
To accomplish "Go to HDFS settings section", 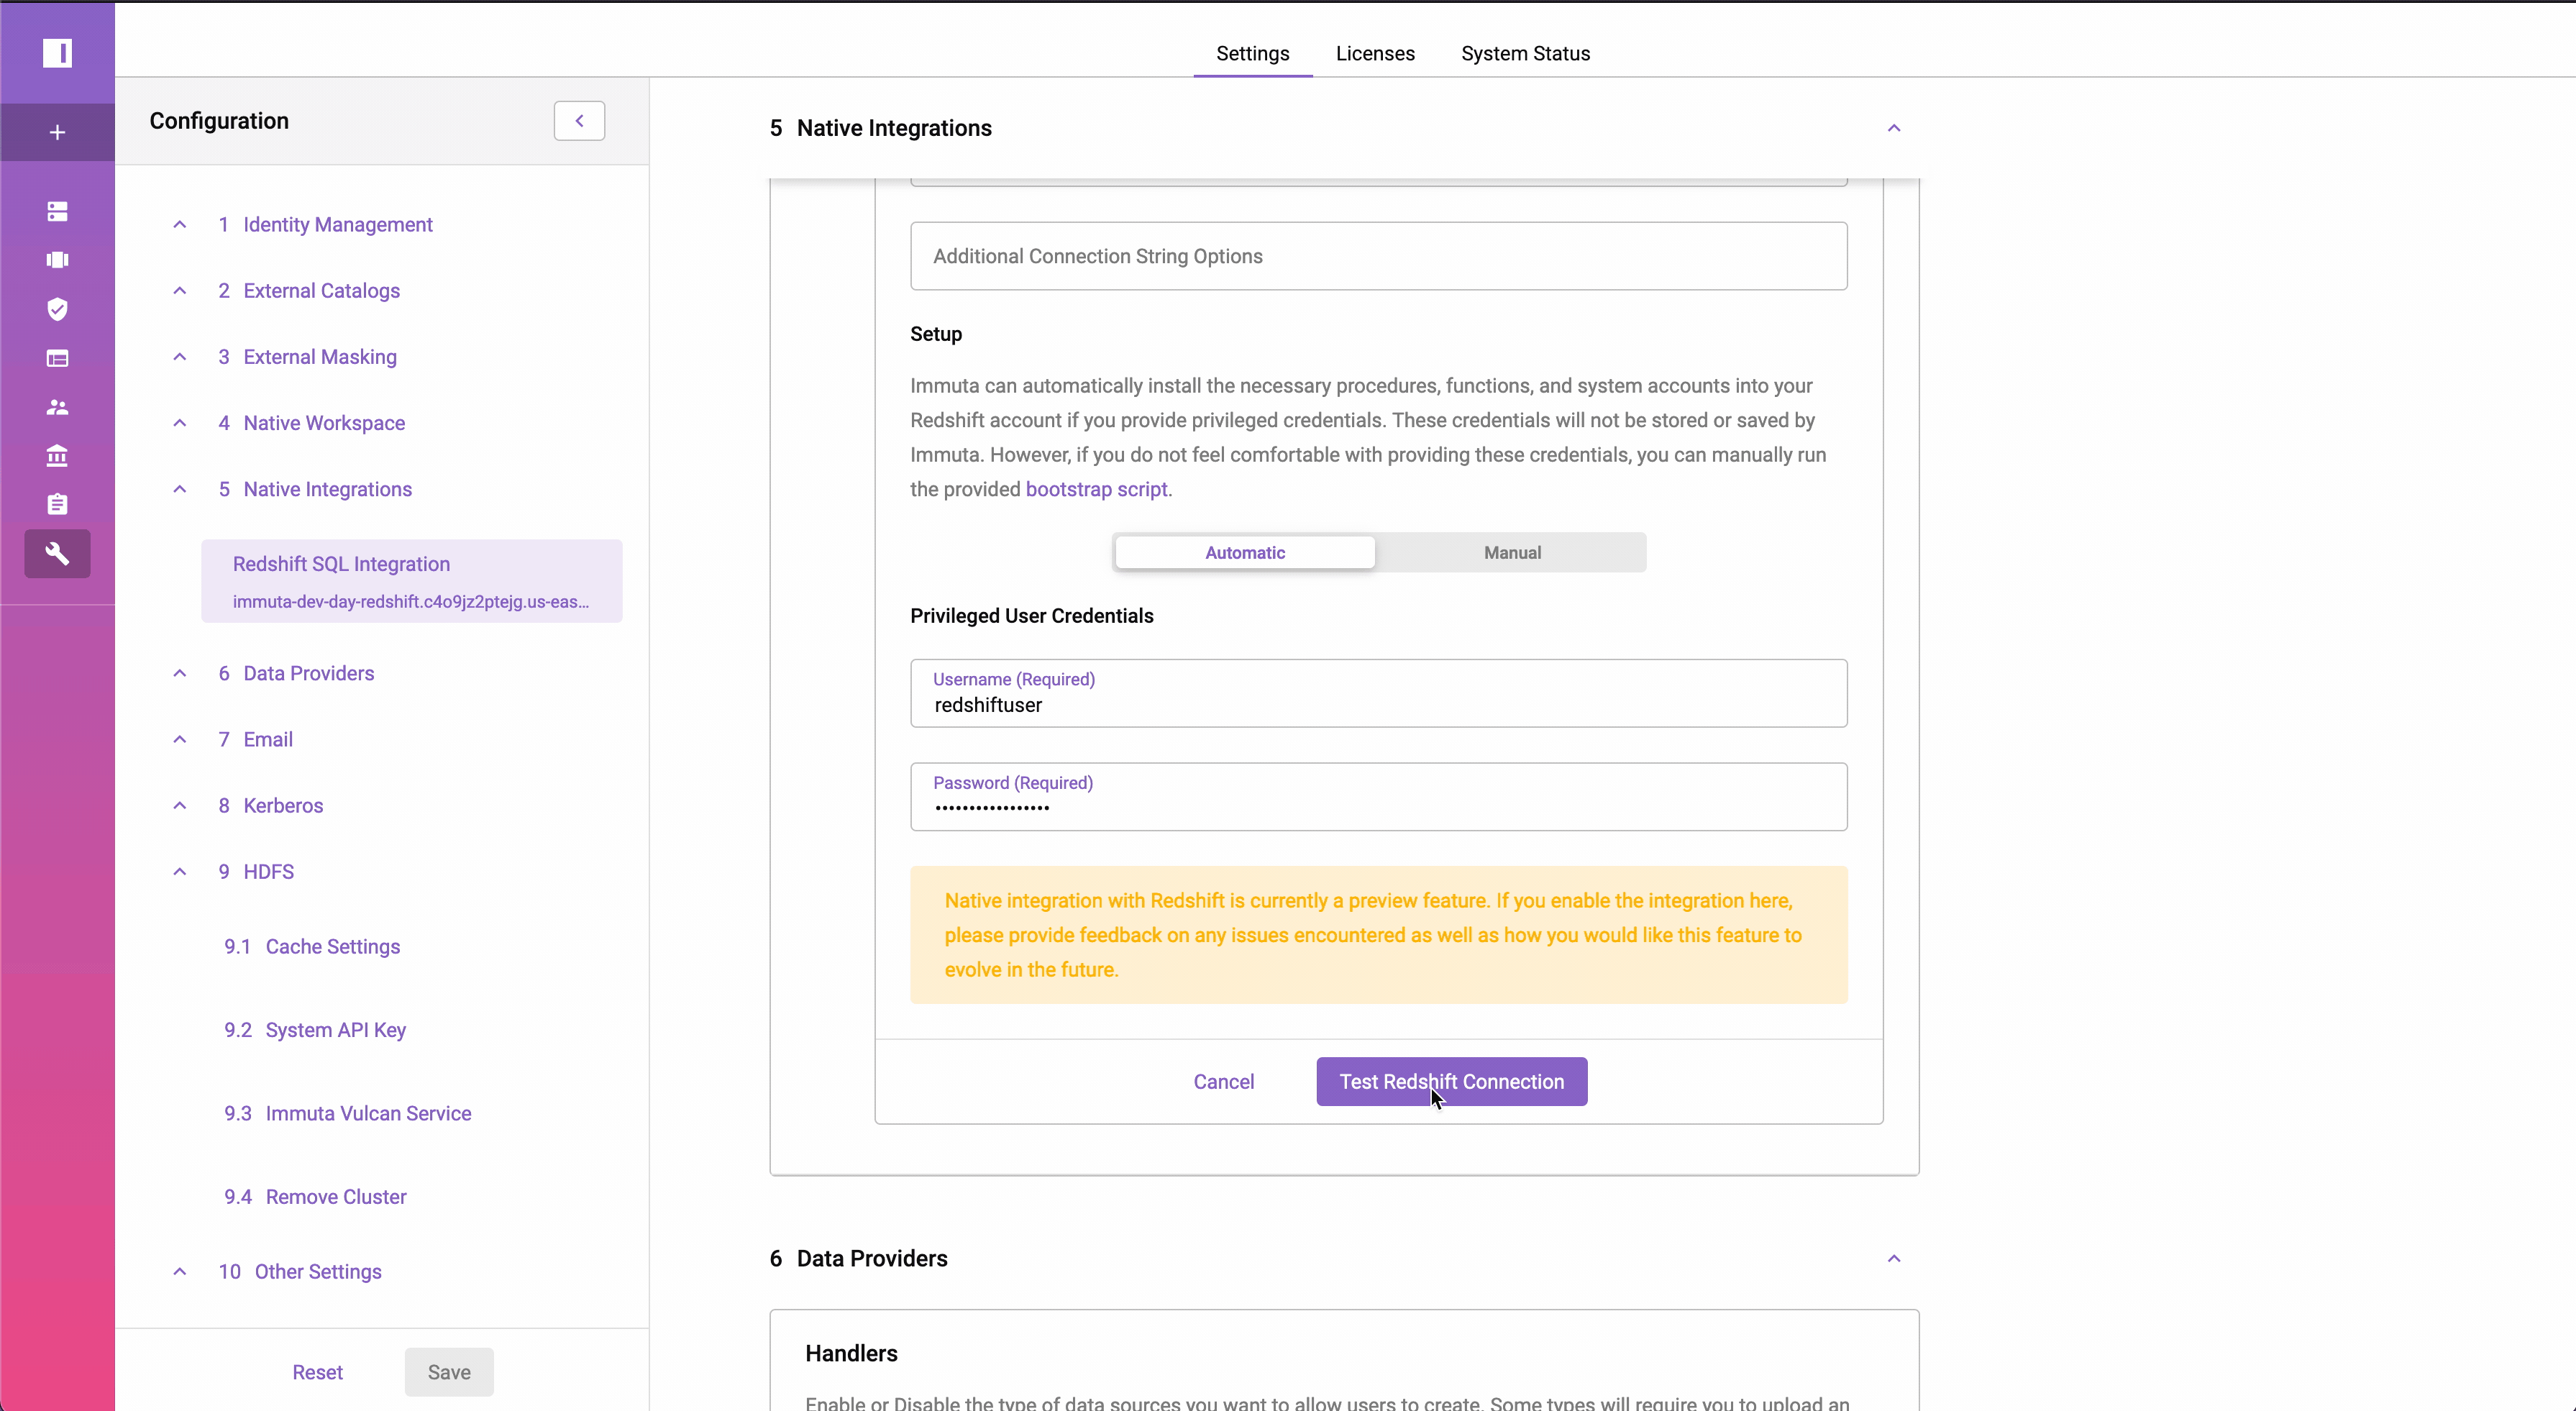I will tap(256, 872).
